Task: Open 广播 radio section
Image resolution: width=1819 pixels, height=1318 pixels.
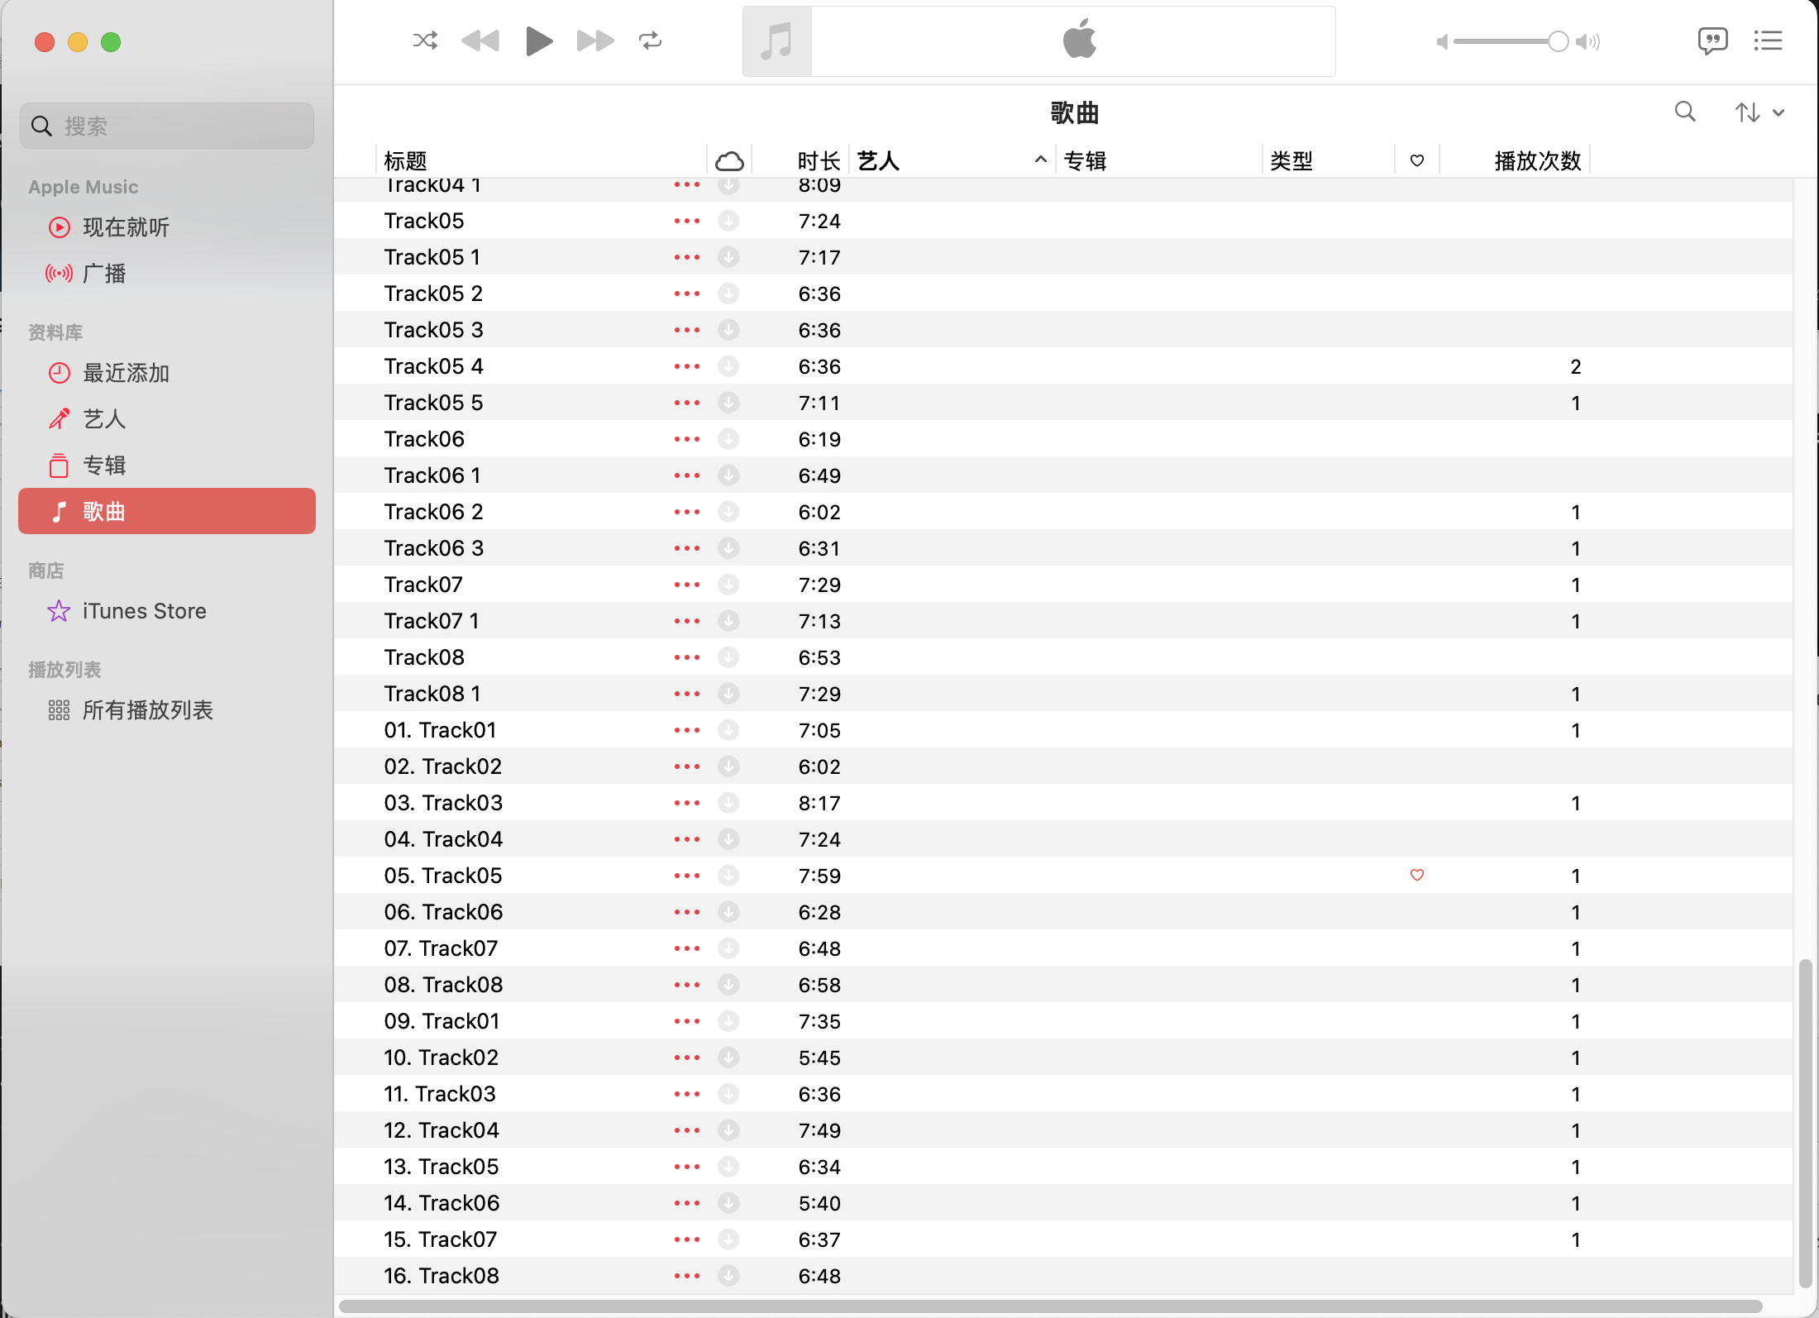Action: pos(104,274)
